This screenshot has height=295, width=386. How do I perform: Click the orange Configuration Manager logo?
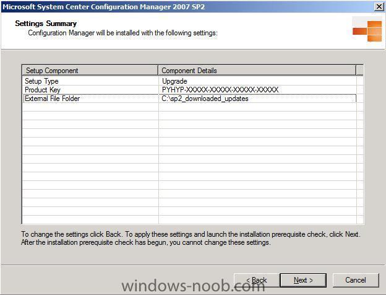pos(367,31)
